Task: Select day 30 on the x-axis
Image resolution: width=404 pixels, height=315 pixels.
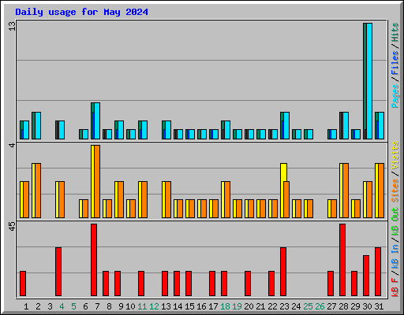Action: pos(367,306)
